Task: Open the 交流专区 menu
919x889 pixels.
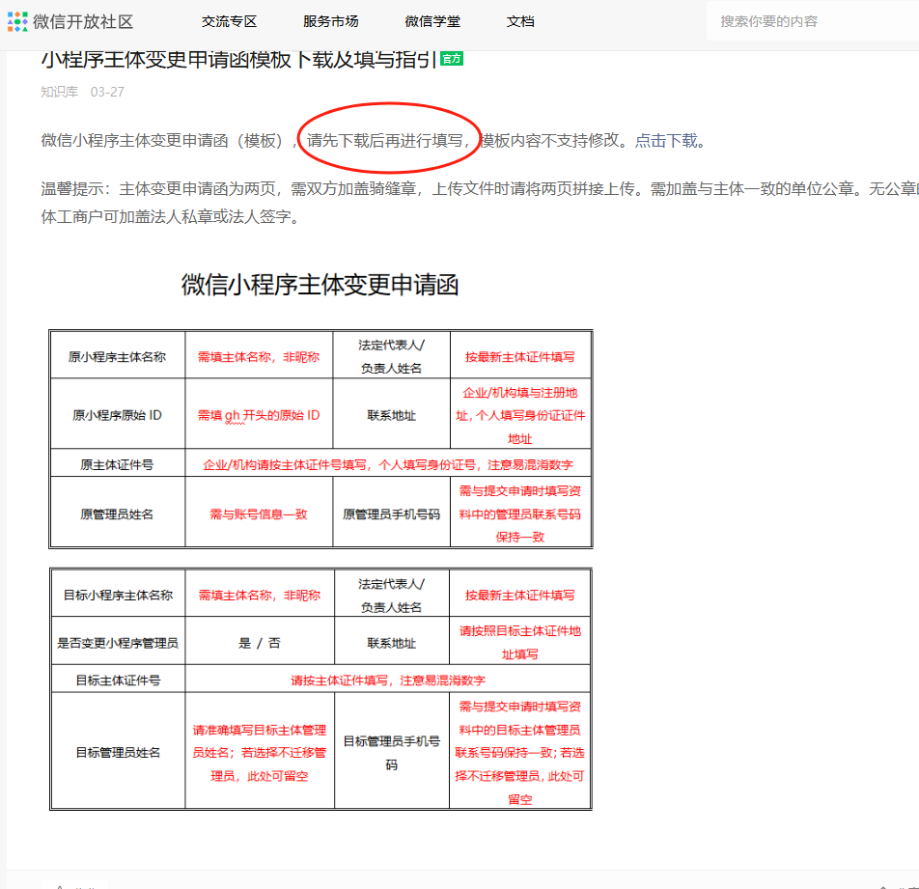Action: click(229, 21)
